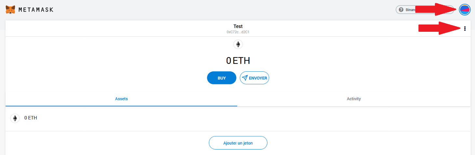
Task: Click the METAMASK wordmark text
Action: click(36, 10)
